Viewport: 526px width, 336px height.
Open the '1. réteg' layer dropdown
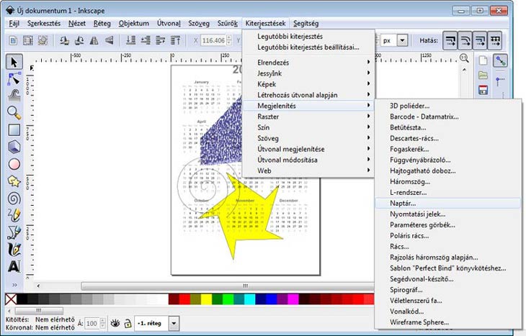click(x=174, y=324)
